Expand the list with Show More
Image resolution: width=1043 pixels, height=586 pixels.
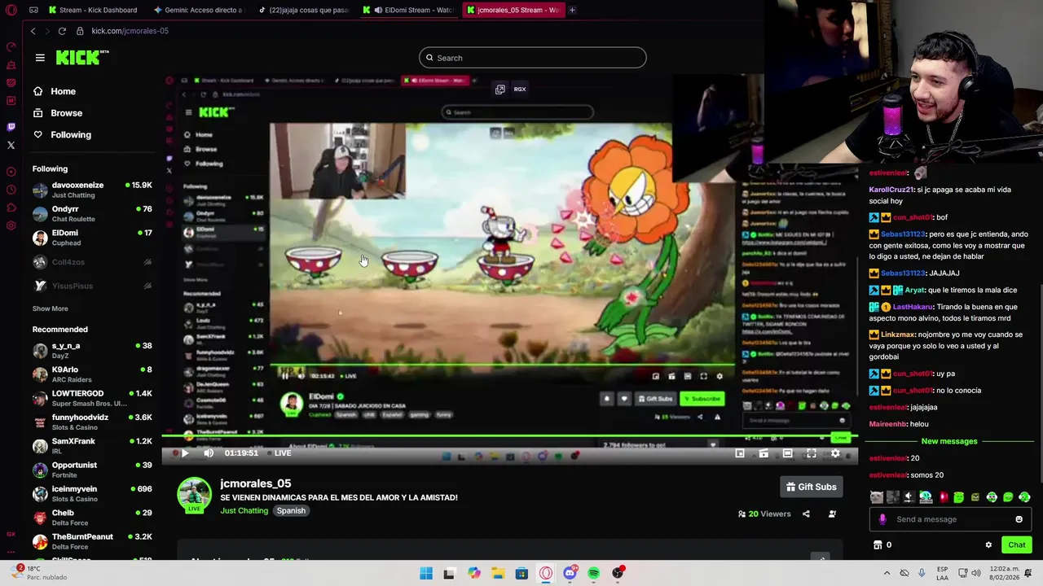pos(50,308)
